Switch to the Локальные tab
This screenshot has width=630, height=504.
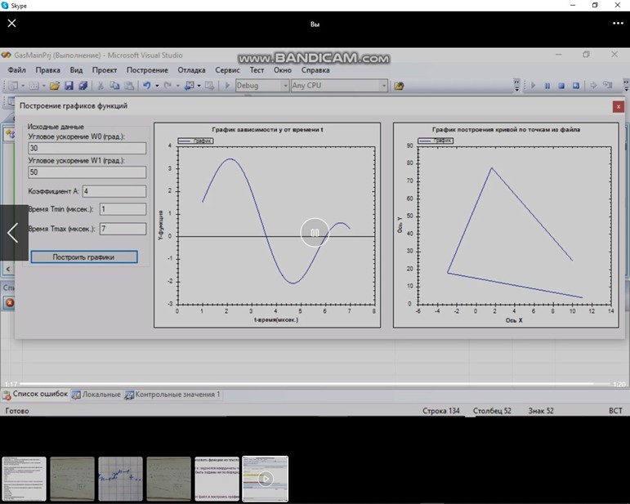tap(96, 395)
